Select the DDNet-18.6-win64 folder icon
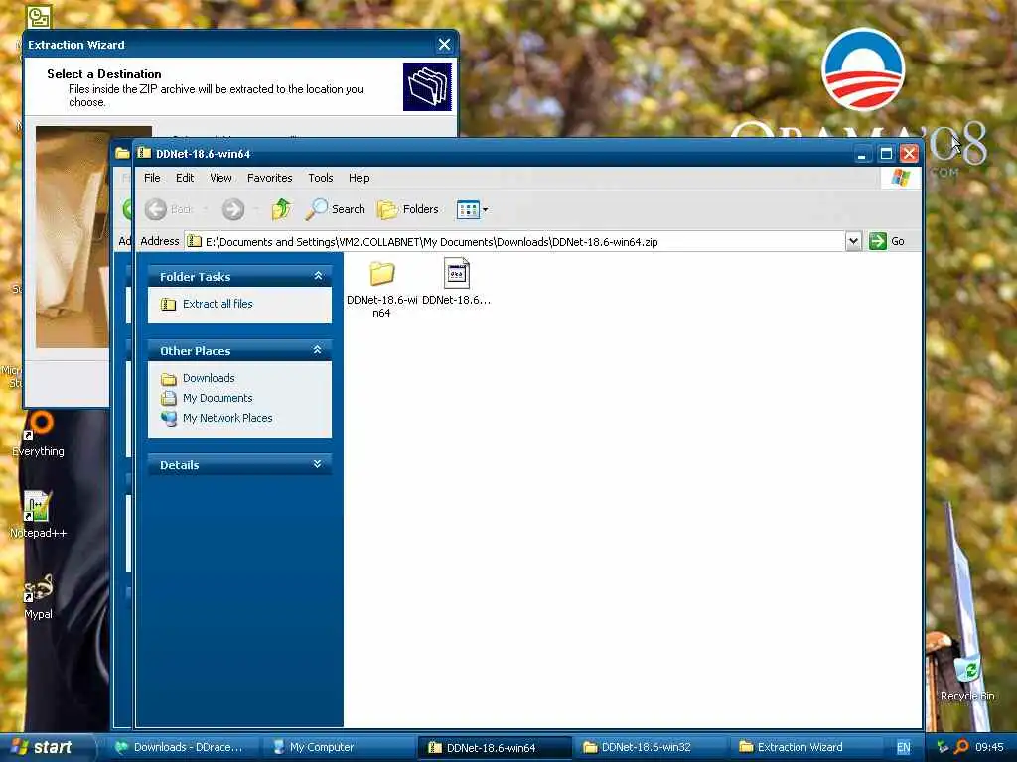This screenshot has height=762, width=1017. coord(382,274)
